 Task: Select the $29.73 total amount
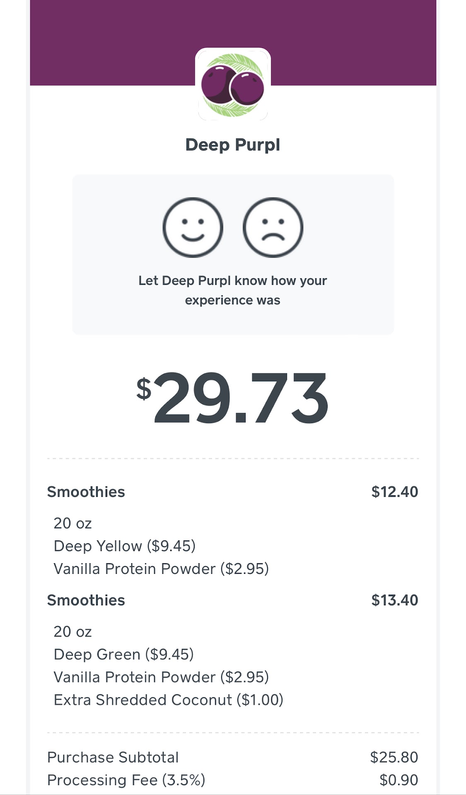(x=233, y=397)
